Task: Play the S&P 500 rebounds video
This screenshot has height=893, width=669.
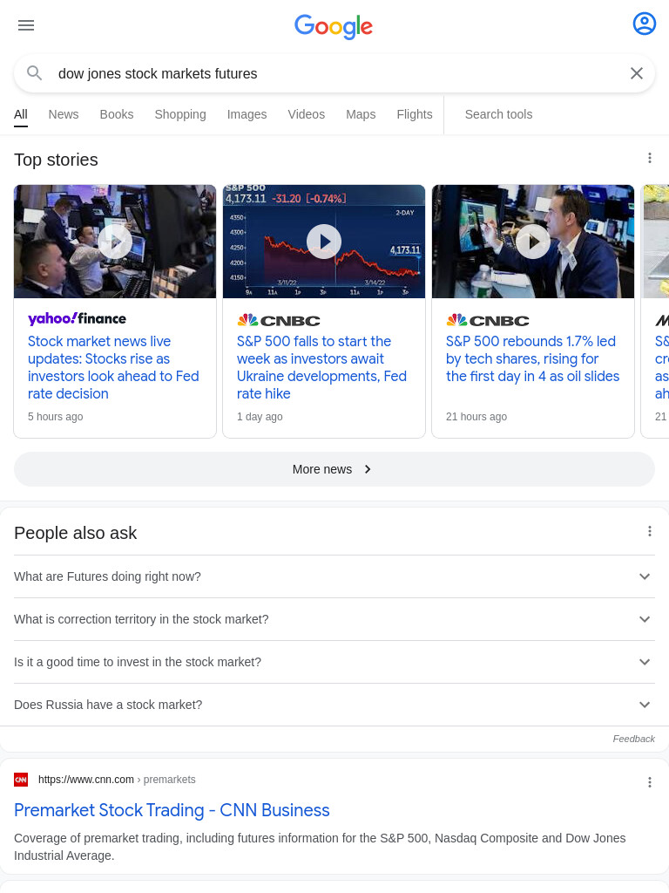Action: [x=532, y=242]
